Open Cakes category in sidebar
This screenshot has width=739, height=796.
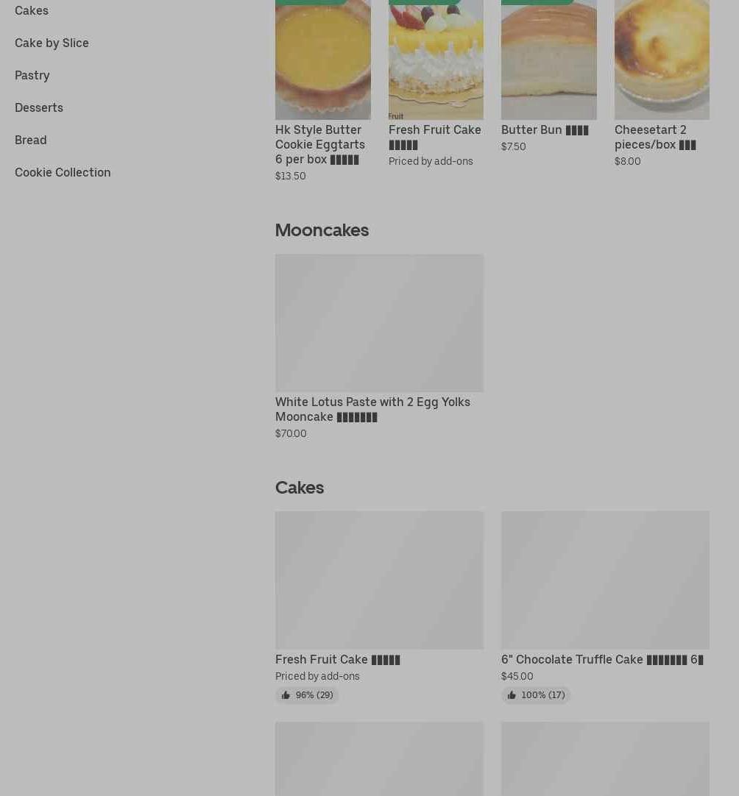32,10
